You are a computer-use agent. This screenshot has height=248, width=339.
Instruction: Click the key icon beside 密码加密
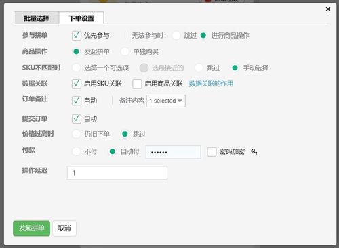pyautogui.click(x=254, y=151)
